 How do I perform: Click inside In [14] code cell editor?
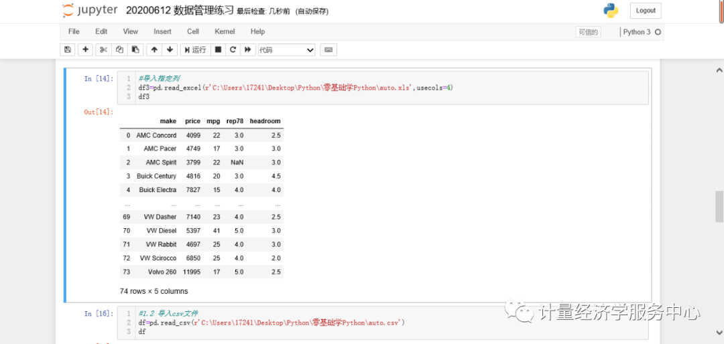coord(383,88)
